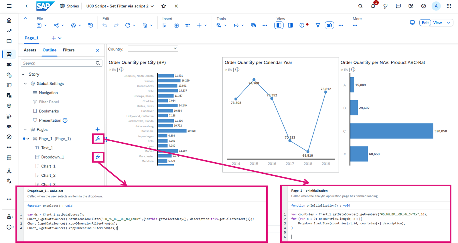Screen dimensions: 458x243
Task: Select Navigation in outline tree
Action: coord(48,93)
